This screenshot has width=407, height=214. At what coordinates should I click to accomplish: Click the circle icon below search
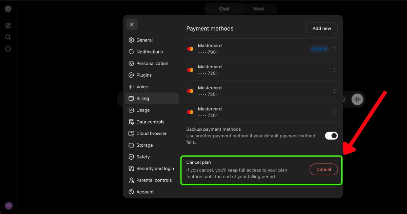(8, 49)
